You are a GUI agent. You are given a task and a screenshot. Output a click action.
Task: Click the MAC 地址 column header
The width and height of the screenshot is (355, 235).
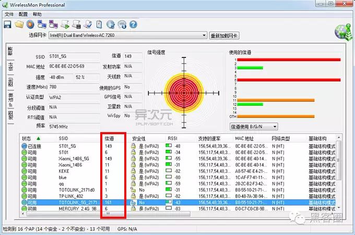tap(244, 138)
